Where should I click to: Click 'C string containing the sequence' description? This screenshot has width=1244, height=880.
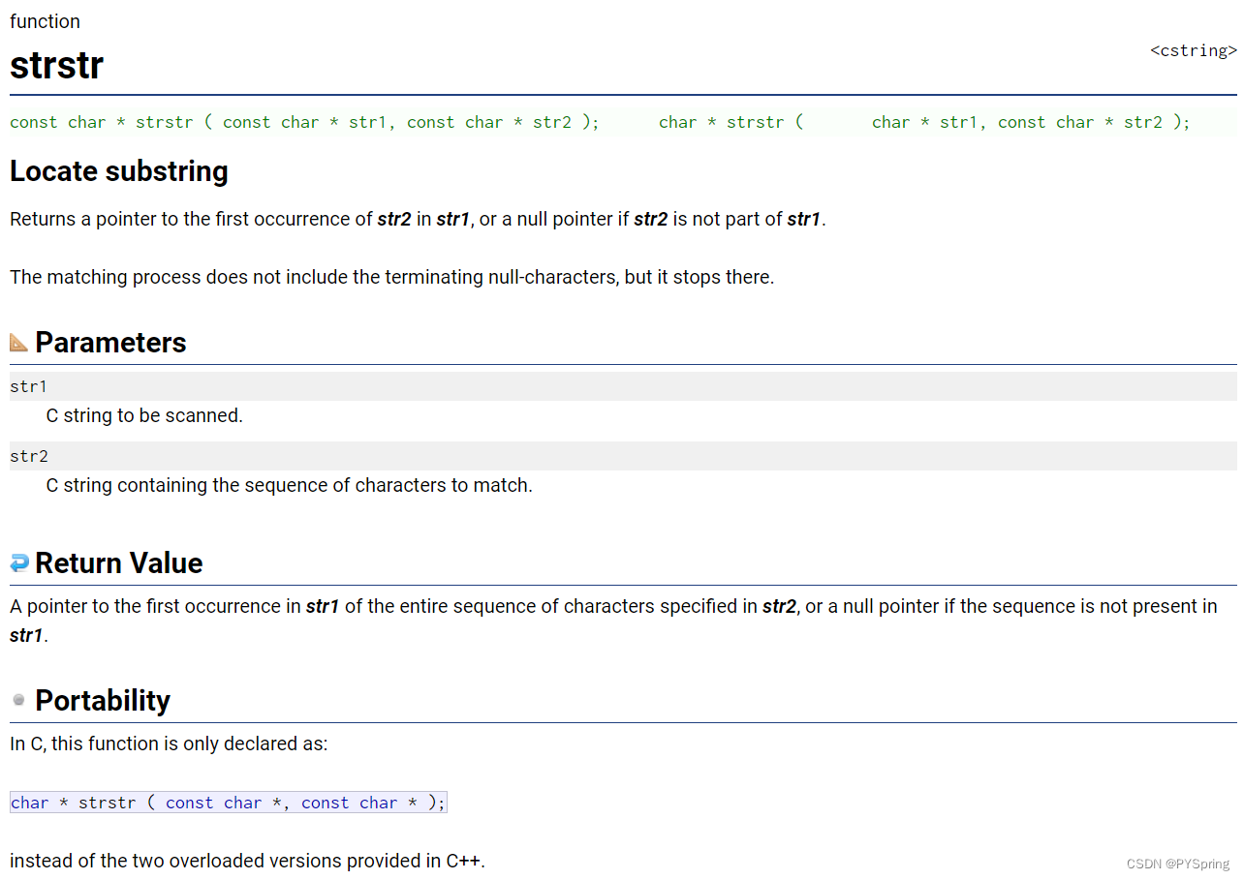pyautogui.click(x=290, y=485)
